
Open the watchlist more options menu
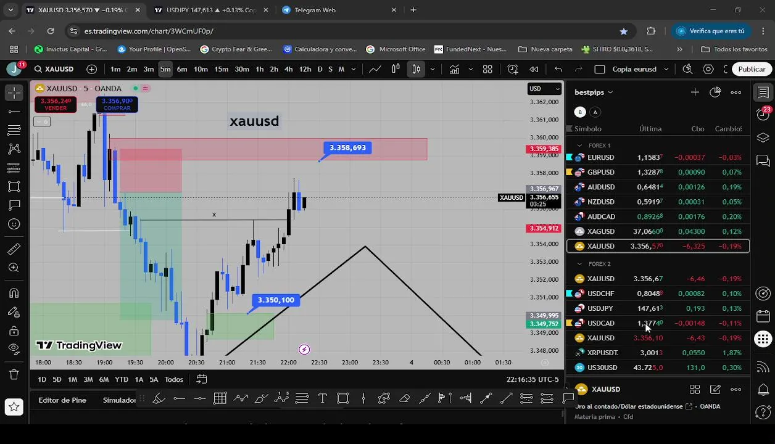click(736, 92)
